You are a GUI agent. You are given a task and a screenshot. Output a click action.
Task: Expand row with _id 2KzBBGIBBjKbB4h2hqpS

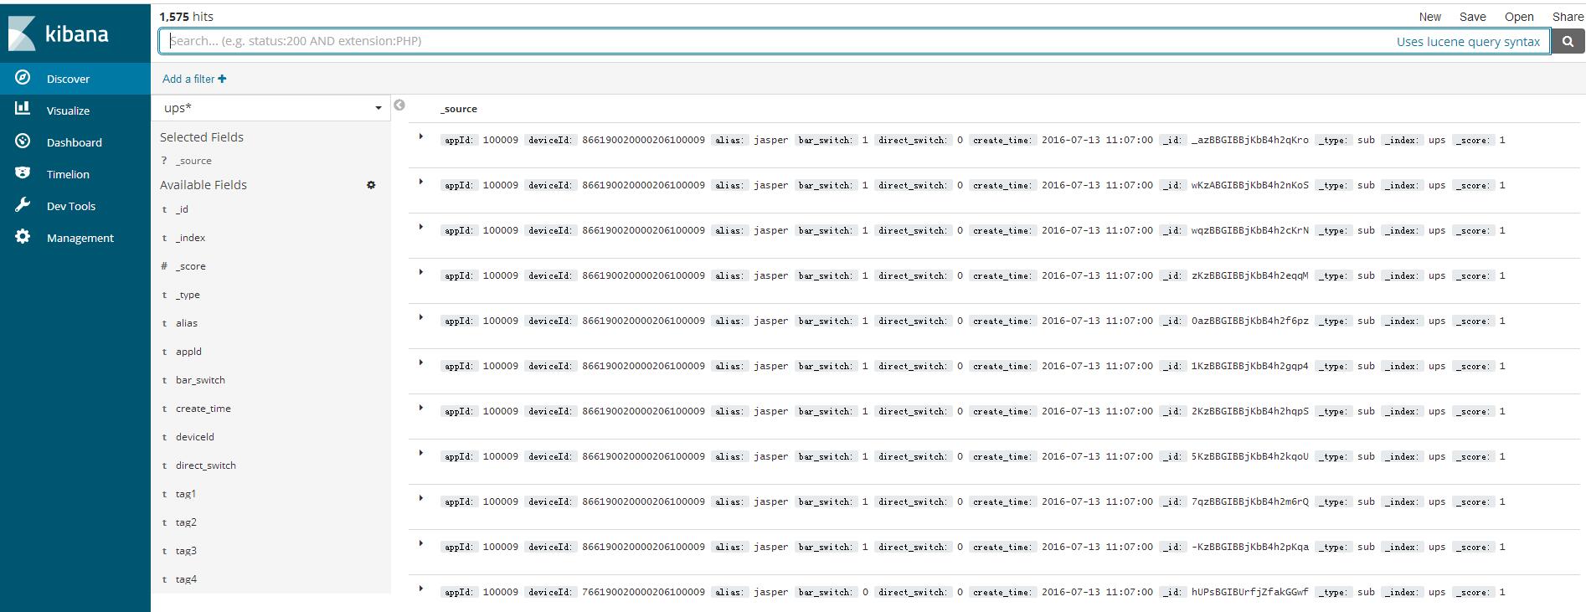click(x=421, y=408)
